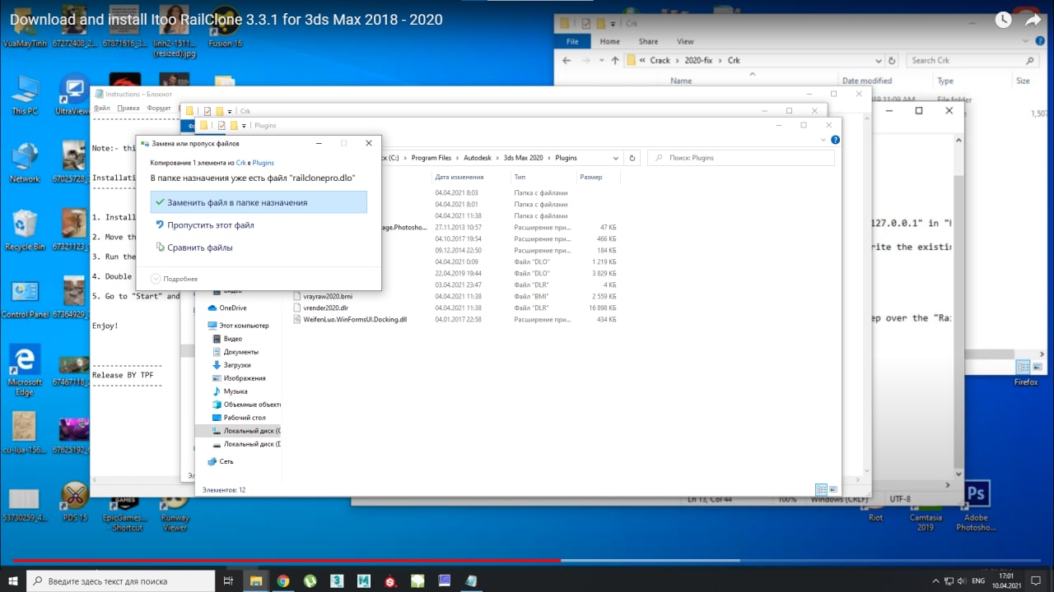The width and height of the screenshot is (1054, 592).
Task: Open Изображения in navigation pane
Action: (x=245, y=378)
